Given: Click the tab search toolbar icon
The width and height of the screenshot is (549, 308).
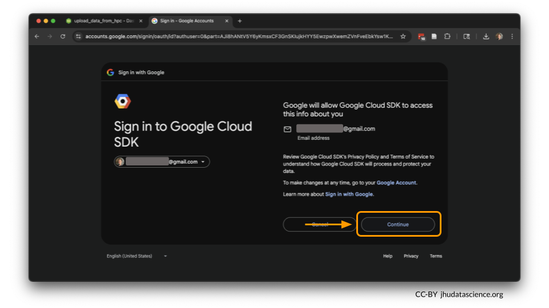Looking at the screenshot, I should [467, 37].
